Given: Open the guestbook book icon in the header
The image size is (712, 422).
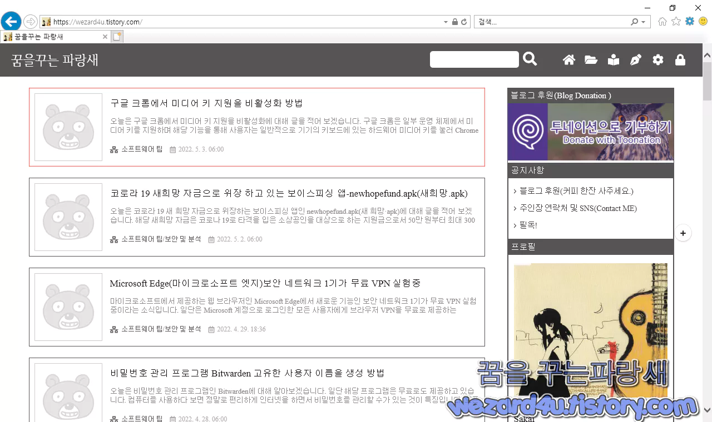Looking at the screenshot, I should [613, 59].
